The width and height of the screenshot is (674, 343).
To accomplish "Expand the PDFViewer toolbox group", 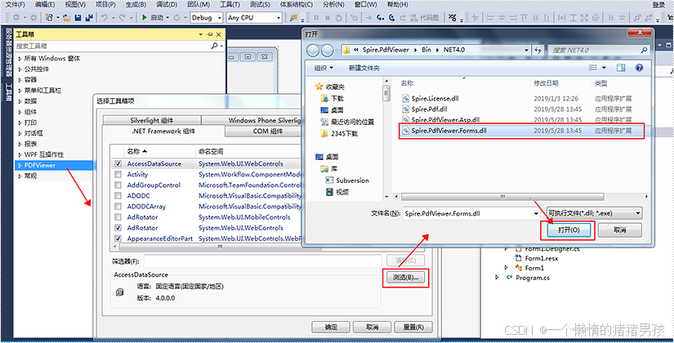I will pos(20,165).
